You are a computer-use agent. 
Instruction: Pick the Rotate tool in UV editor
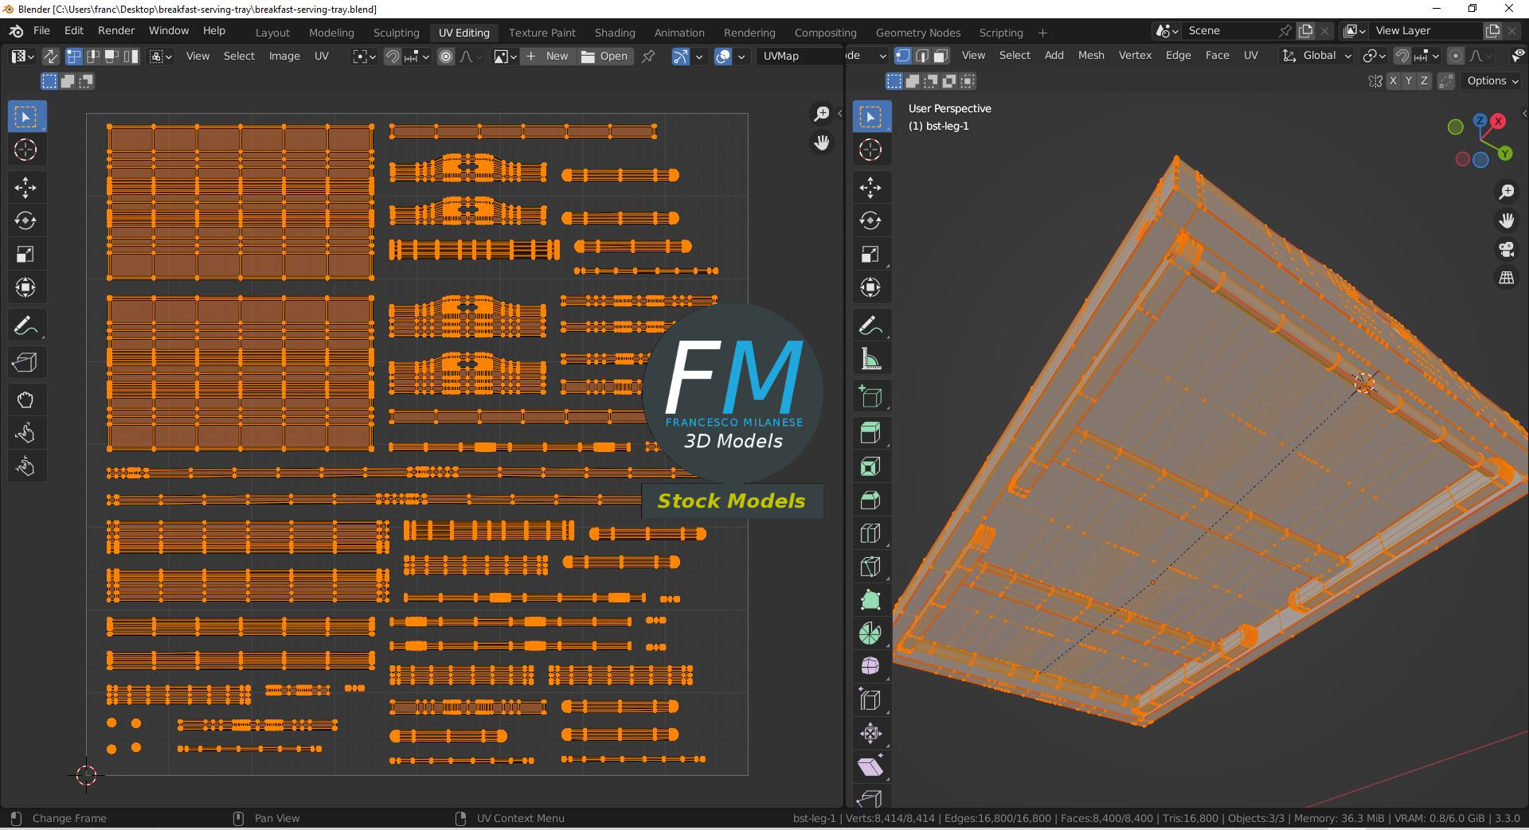[25, 221]
